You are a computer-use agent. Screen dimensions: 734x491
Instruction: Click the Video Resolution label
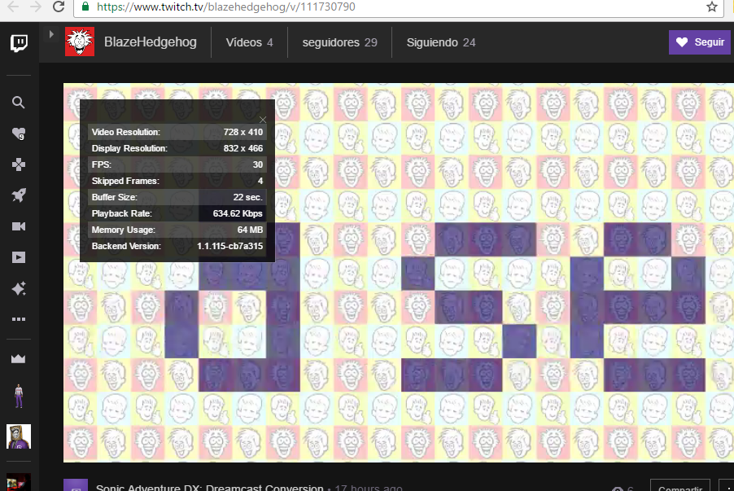click(x=126, y=132)
